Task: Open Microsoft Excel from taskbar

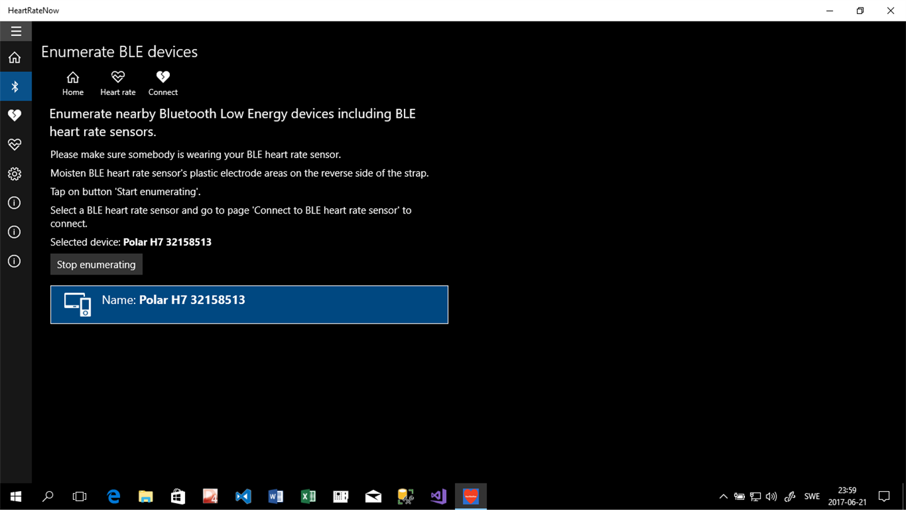Action: [x=308, y=497]
